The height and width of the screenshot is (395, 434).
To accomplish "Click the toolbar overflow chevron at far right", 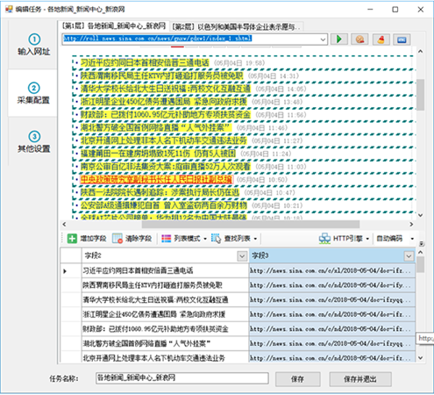I will click(x=421, y=243).
